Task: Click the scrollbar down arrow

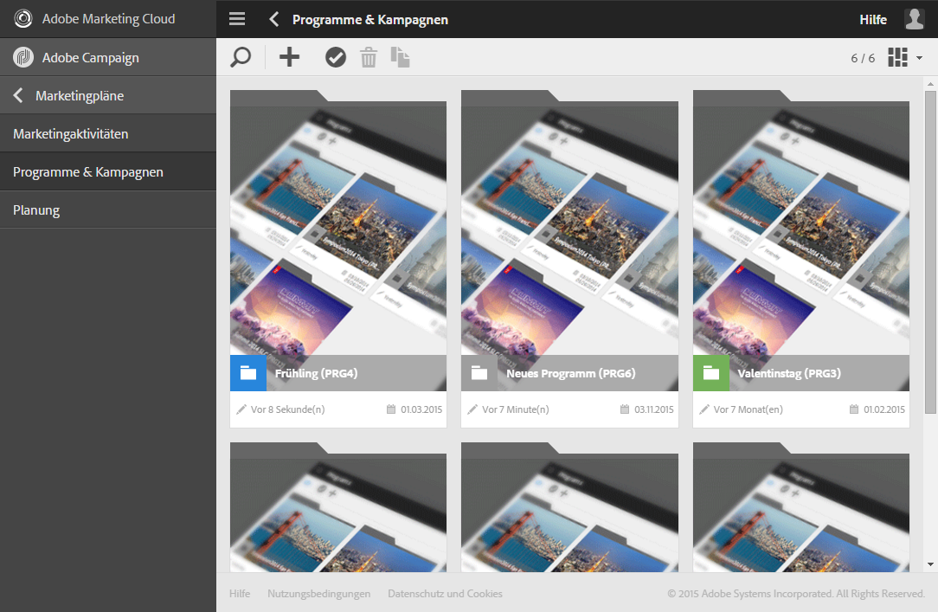Action: coord(930,564)
